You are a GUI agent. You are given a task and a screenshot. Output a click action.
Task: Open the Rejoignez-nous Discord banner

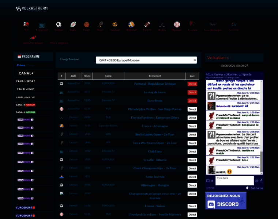pyautogui.click(x=226, y=200)
